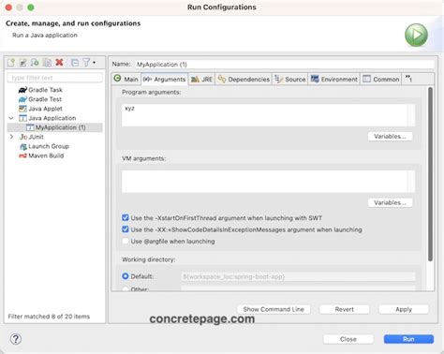The image size is (444, 354).
Task: Switch to the Common tab
Action: click(381, 79)
